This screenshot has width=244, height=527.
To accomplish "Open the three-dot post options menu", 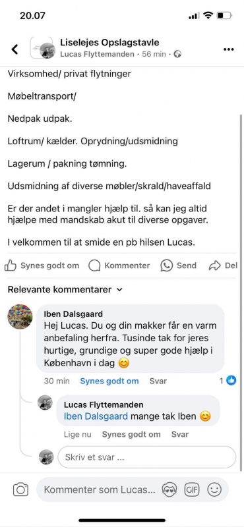I will 229,49.
